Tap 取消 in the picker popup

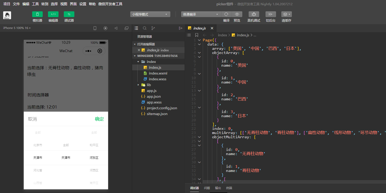click(32, 119)
